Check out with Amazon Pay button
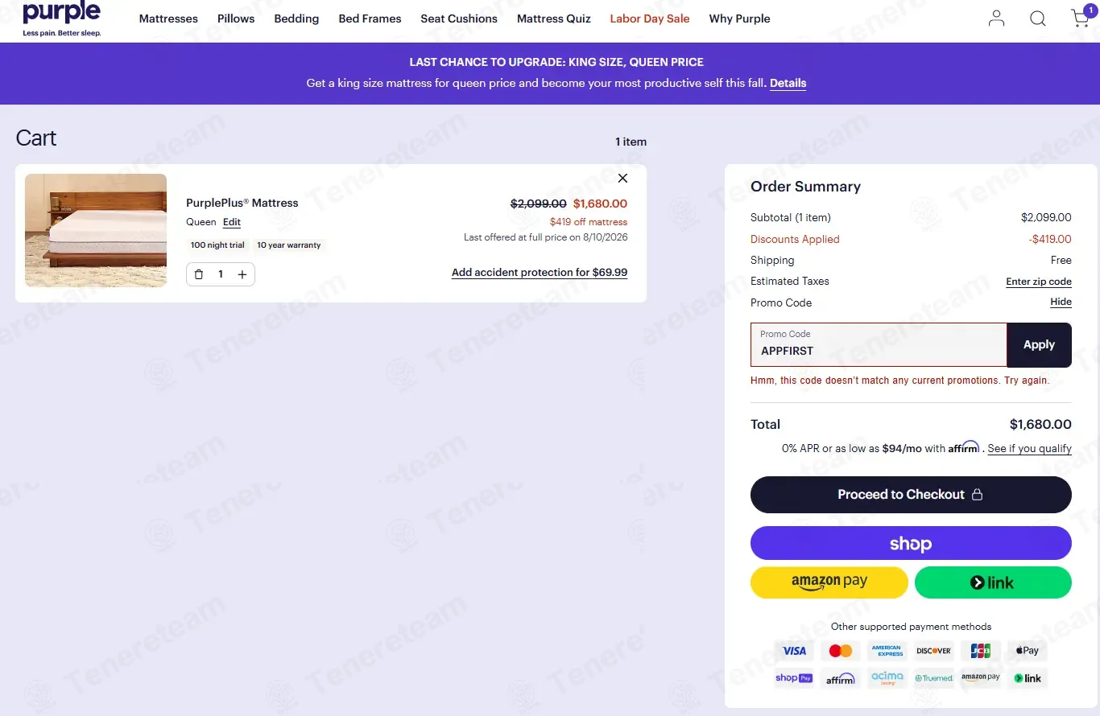The image size is (1100, 716). 829,582
